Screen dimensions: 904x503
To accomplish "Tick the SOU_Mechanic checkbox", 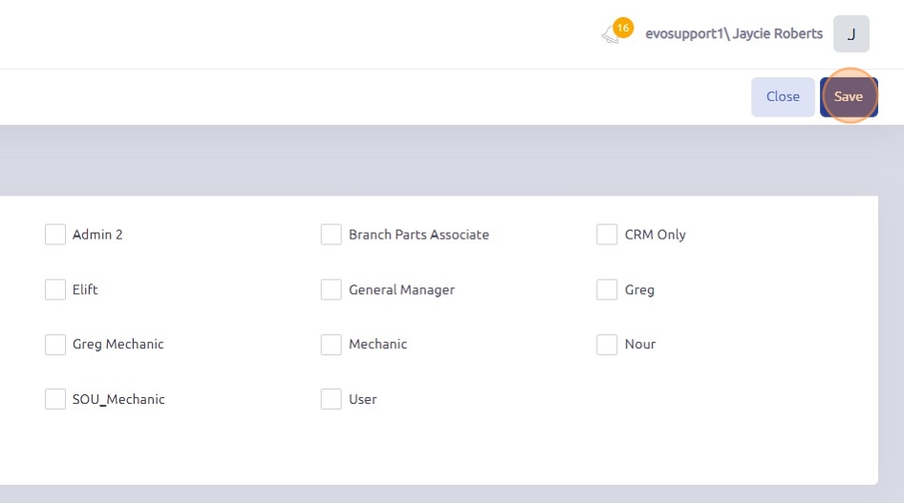I will pos(55,399).
